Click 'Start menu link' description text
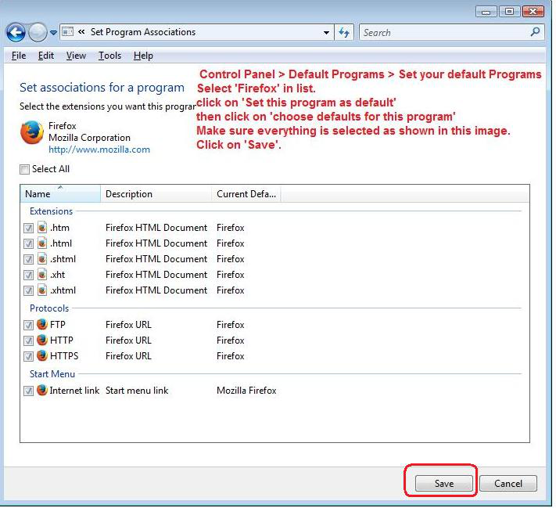Screen dimensions: 556x508 tap(137, 391)
